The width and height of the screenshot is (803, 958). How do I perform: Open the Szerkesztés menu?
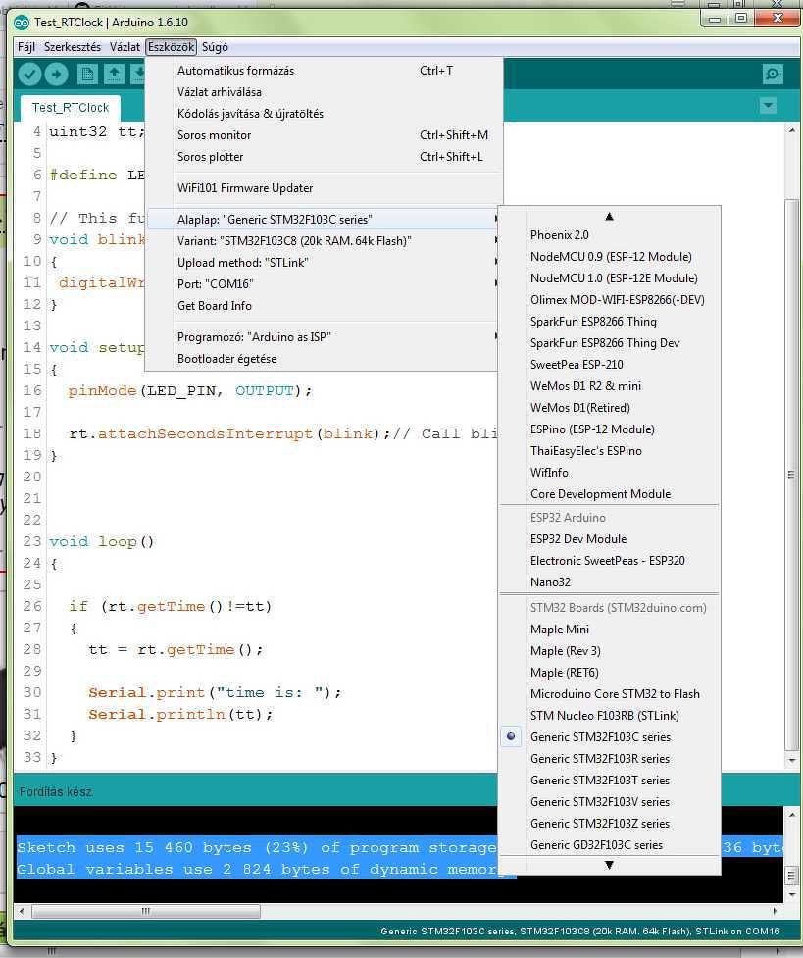73,47
